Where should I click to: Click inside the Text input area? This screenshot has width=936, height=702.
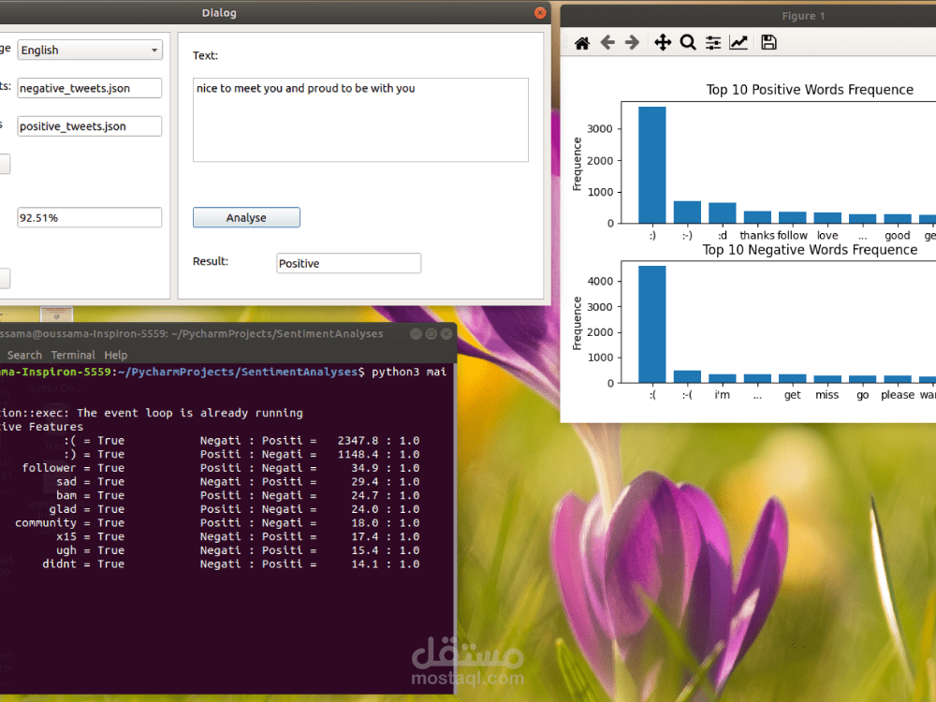pyautogui.click(x=360, y=120)
